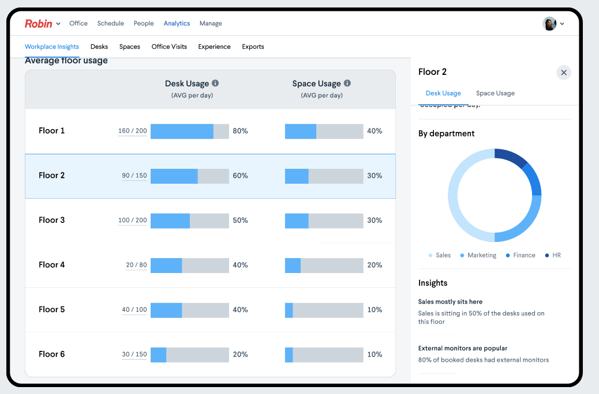The height and width of the screenshot is (394, 599).
Task: Click the Space Usage info icon
Action: point(347,83)
